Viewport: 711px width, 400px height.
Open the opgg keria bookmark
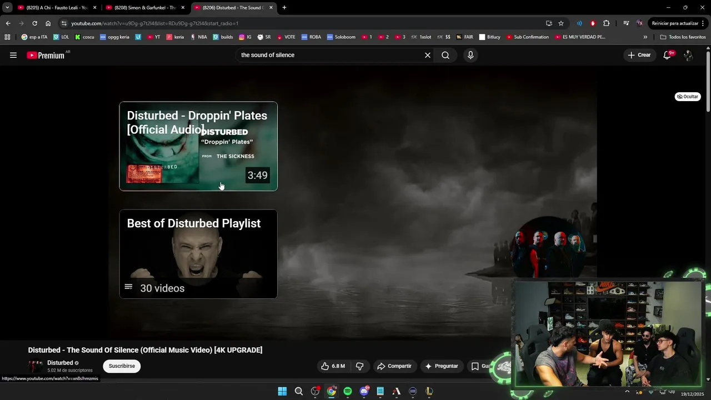pos(114,37)
